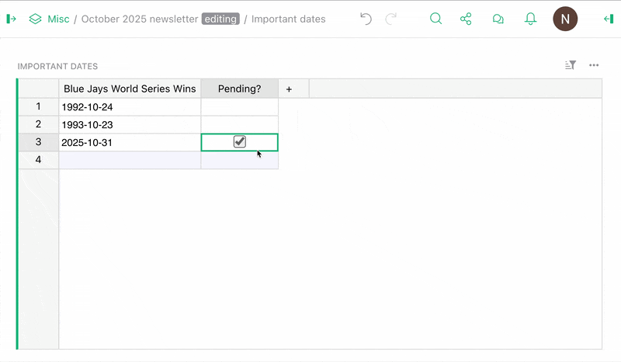Viewport: 621px width, 362px height.
Task: Select the Pending? column header
Action: coord(239,89)
